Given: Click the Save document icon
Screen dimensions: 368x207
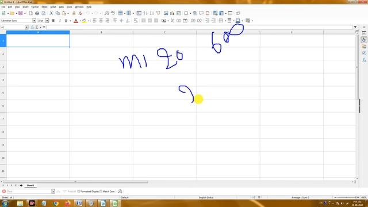Looking at the screenshot, I should 21,13.
